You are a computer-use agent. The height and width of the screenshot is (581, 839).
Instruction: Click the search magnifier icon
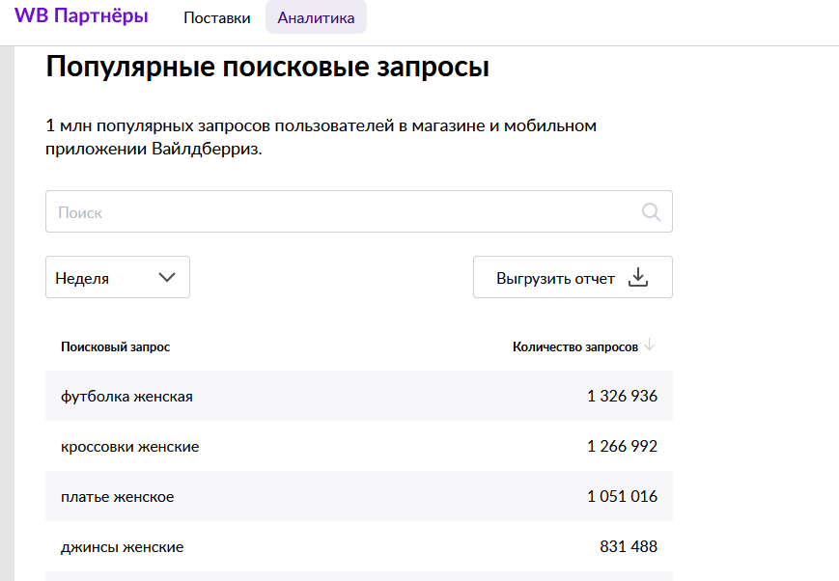point(652,212)
